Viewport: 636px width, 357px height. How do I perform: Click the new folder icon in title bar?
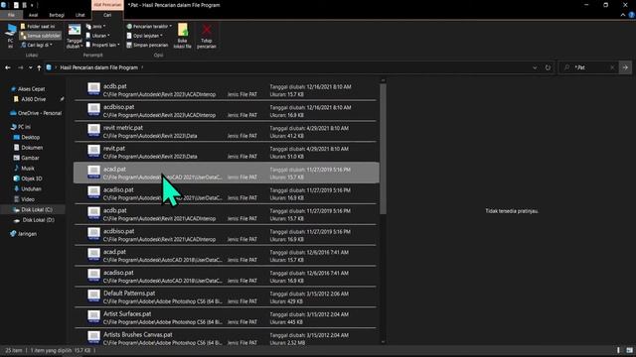[24, 5]
